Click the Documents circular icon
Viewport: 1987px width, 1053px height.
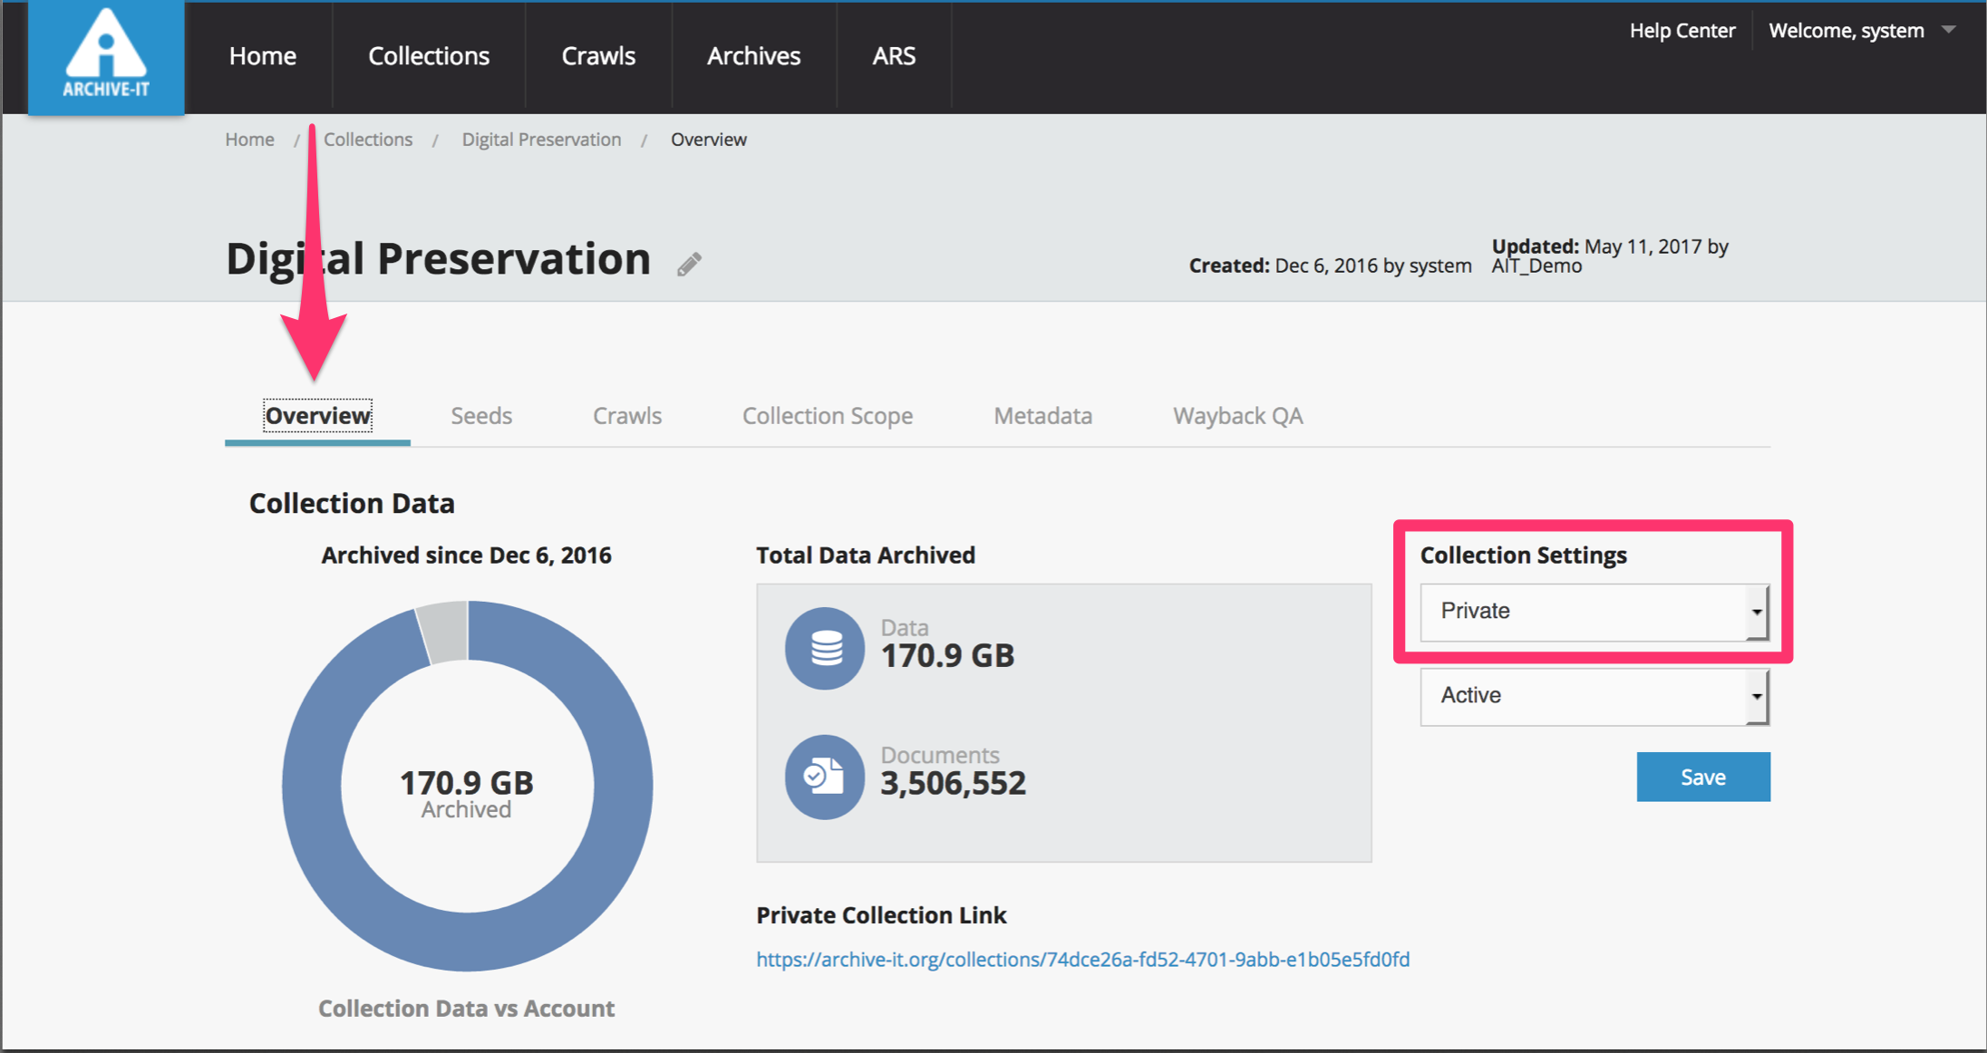825,777
